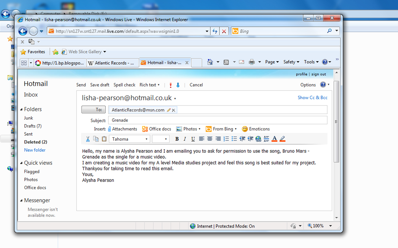The height and width of the screenshot is (248, 398).
Task: Open the Safety menu
Action: click(x=291, y=62)
